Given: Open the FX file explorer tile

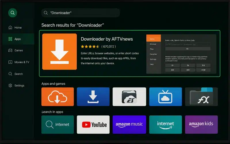Looking at the screenshot, I should 202,97.
